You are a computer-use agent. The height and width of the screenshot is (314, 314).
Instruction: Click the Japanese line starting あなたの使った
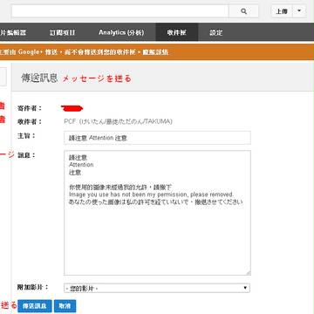156,202
